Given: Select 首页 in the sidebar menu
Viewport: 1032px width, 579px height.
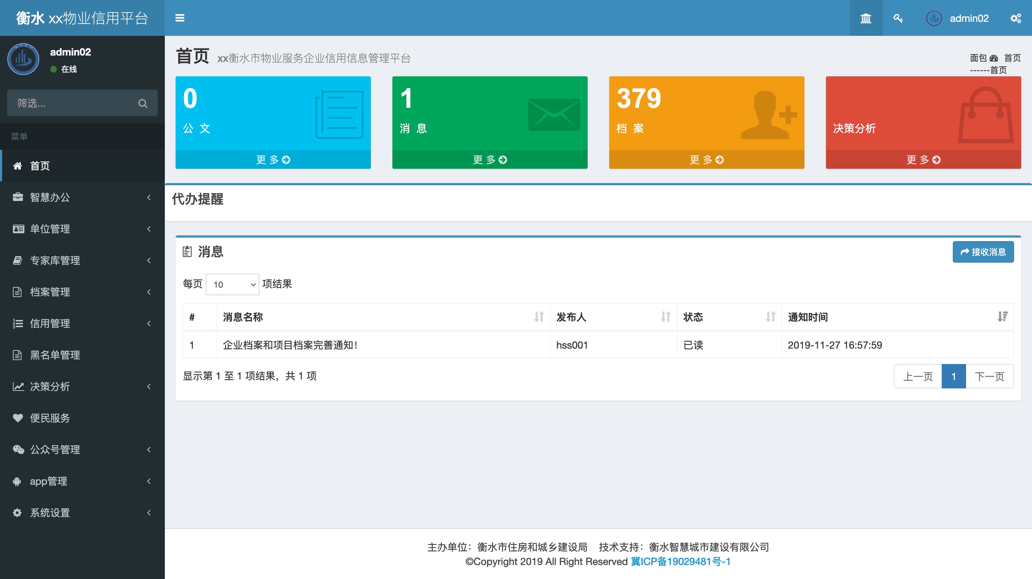Looking at the screenshot, I should tap(82, 166).
